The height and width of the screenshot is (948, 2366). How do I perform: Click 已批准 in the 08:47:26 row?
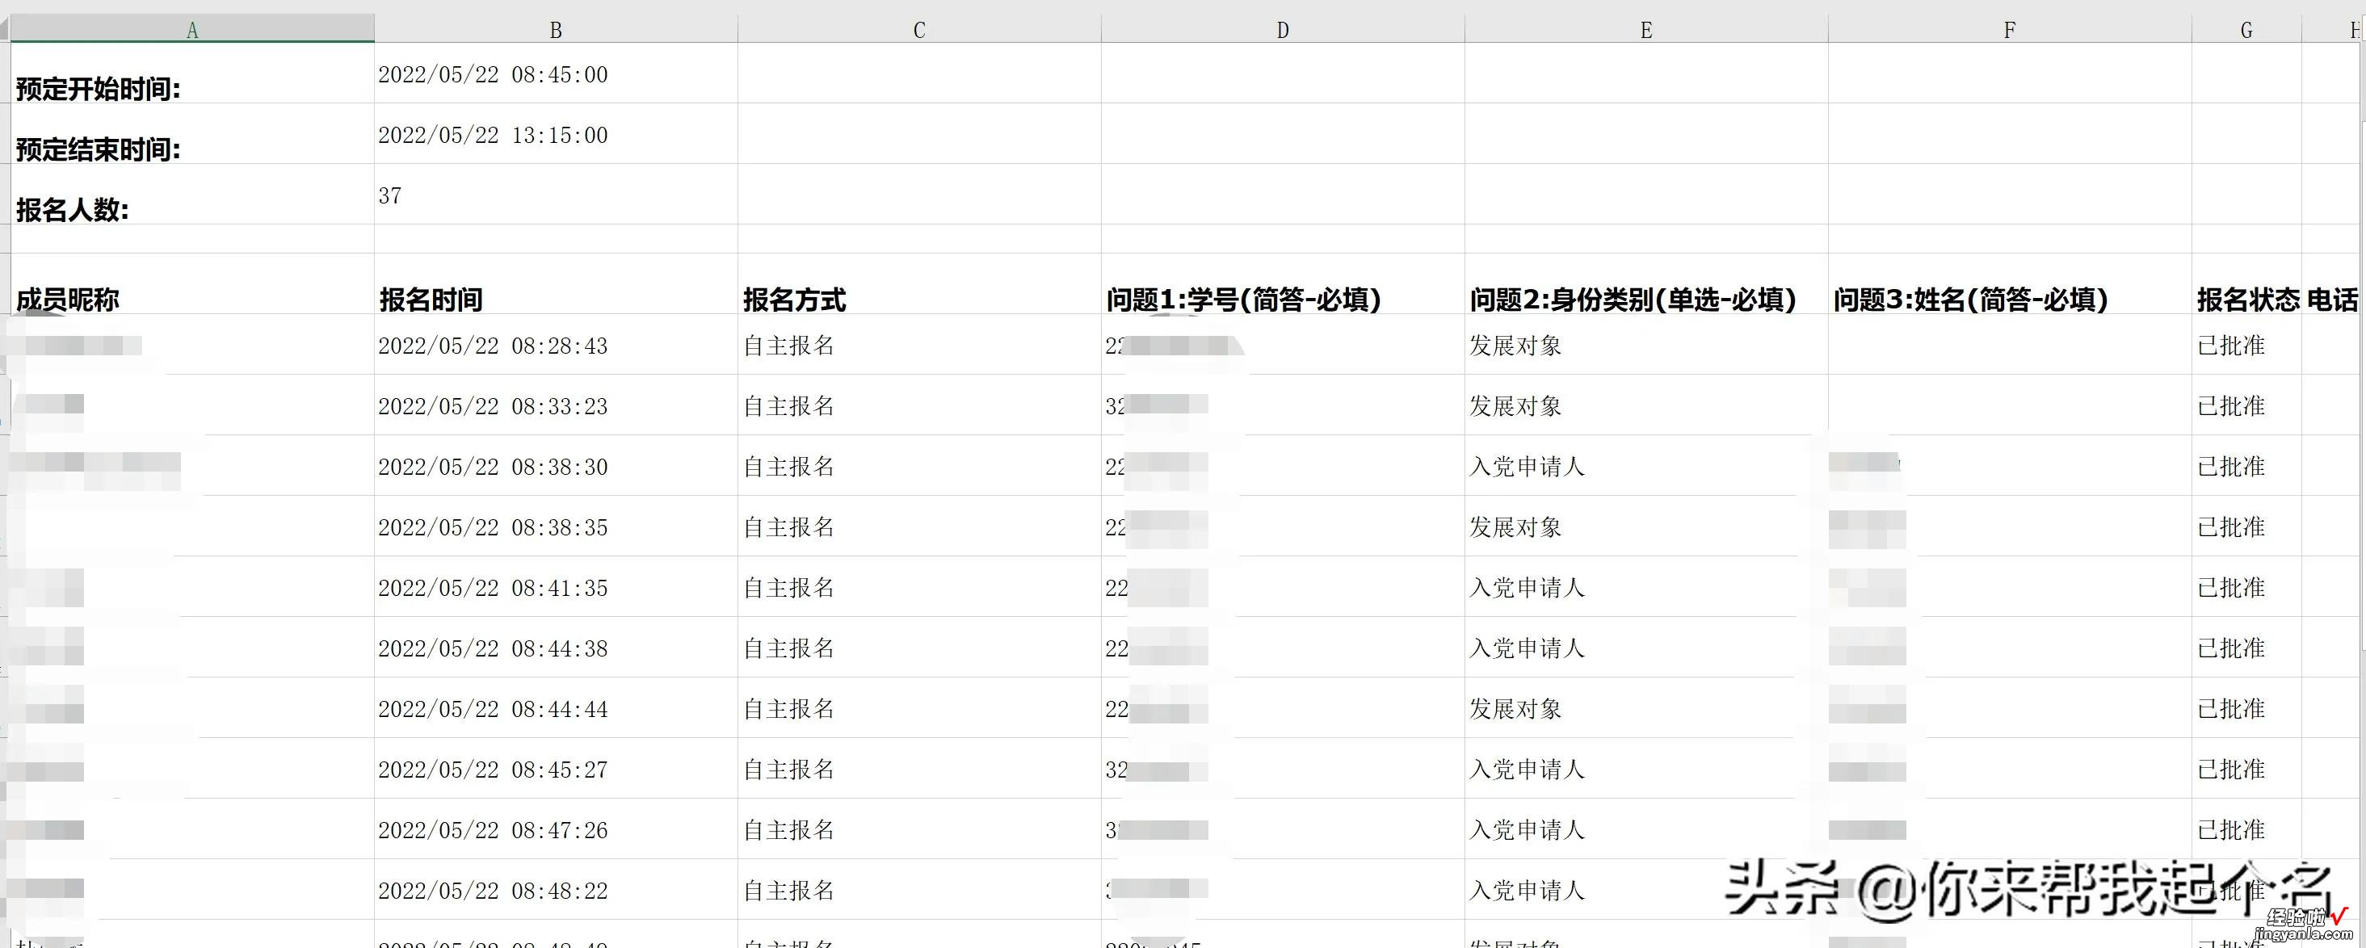(2232, 831)
